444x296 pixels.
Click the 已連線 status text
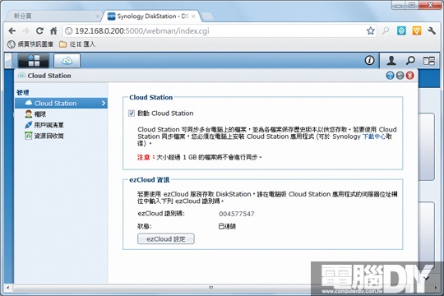point(227,226)
